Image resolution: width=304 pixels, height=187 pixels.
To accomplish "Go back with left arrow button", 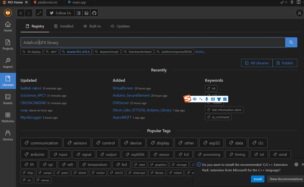I will 21,13.
